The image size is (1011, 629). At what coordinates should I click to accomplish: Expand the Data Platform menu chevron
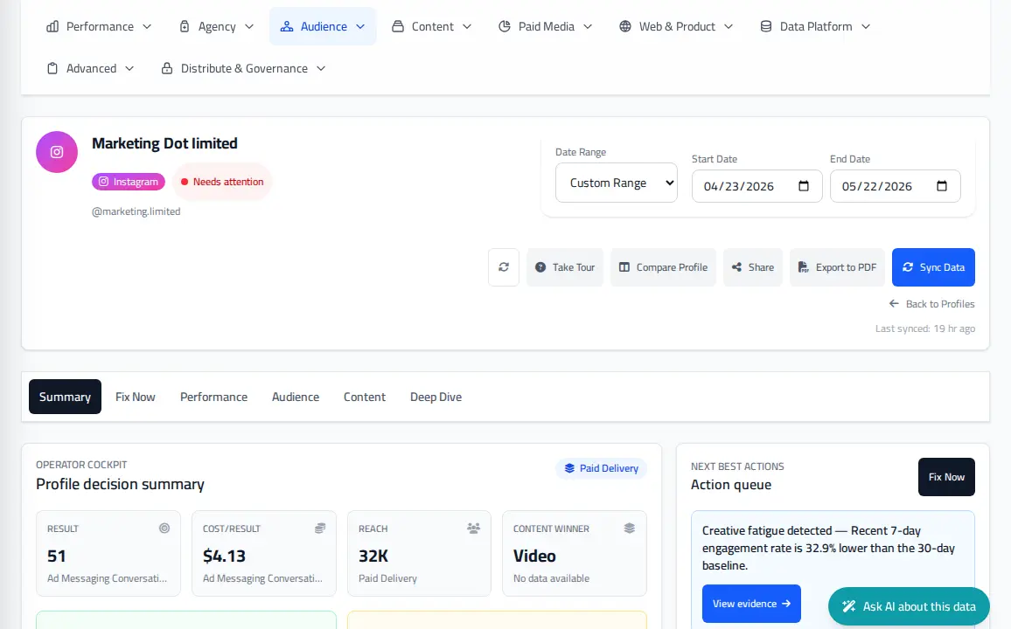coord(866,26)
